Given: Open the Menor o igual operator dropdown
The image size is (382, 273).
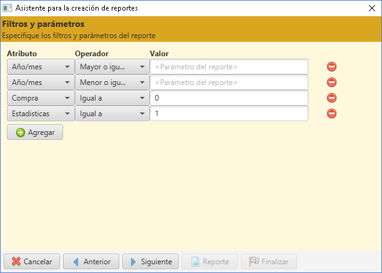Looking at the screenshot, I should [112, 82].
